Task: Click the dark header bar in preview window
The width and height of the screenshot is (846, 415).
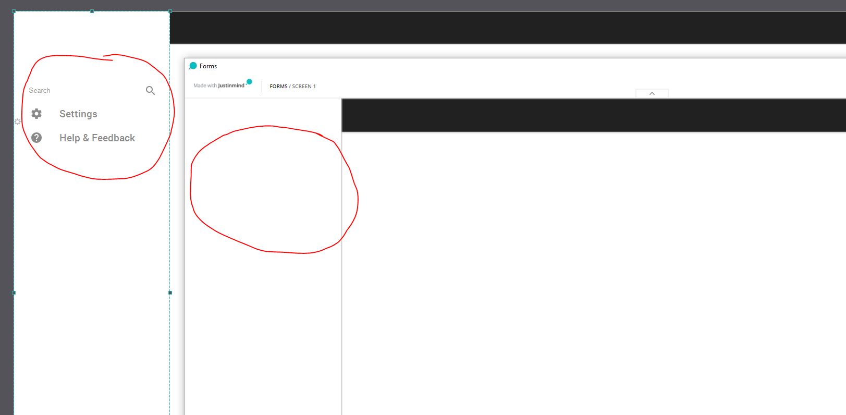Action: point(593,115)
